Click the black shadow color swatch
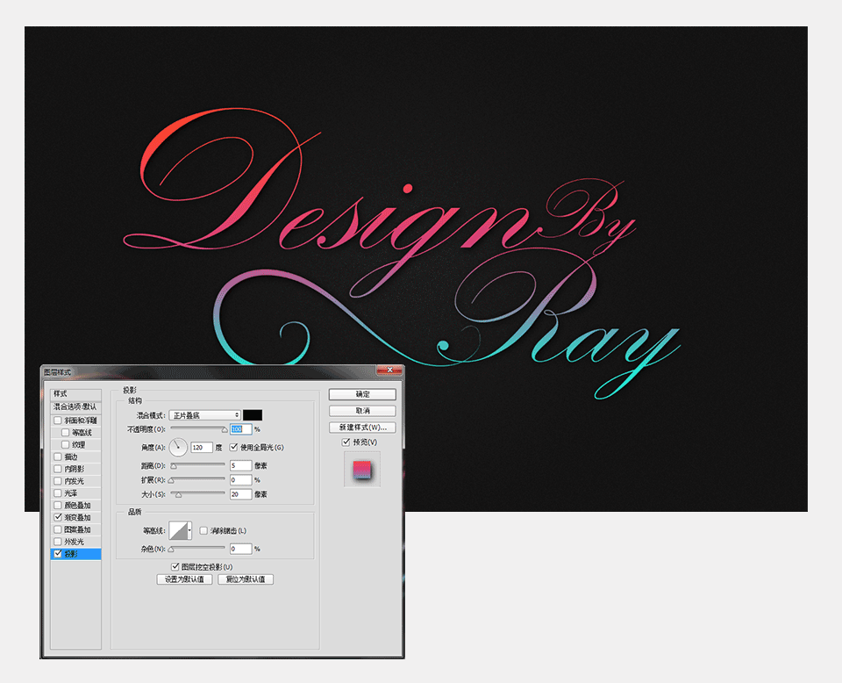The height and width of the screenshot is (683, 842). 253,415
